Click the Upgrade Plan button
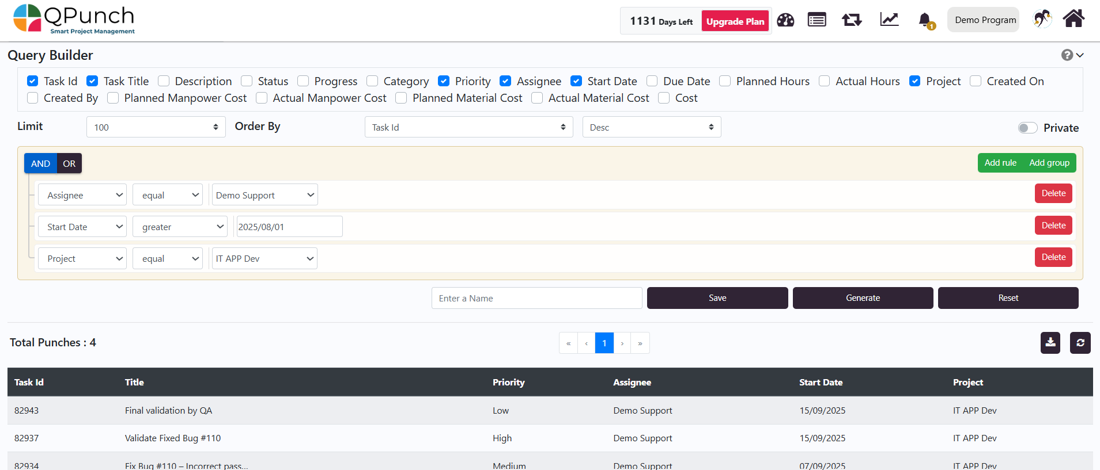Image resolution: width=1100 pixels, height=470 pixels. click(x=735, y=21)
